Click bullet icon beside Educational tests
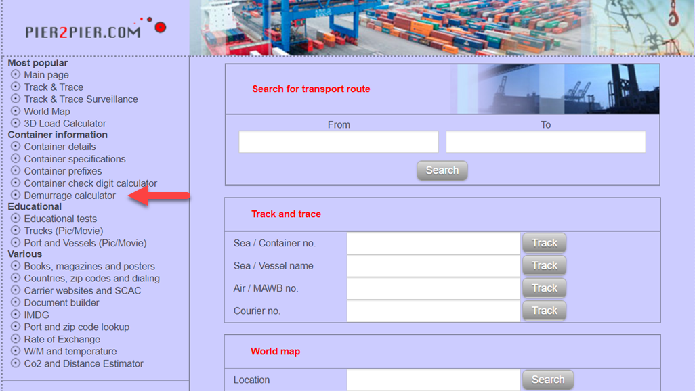 click(x=16, y=218)
